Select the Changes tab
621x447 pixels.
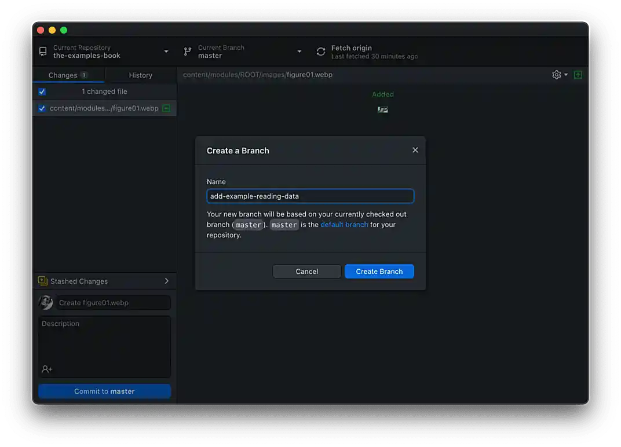(x=63, y=75)
